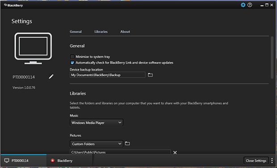Jump to the Libraries tab
The width and height of the screenshot is (277, 168).
pos(101,32)
